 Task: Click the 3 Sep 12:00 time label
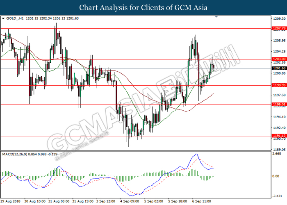106,201
